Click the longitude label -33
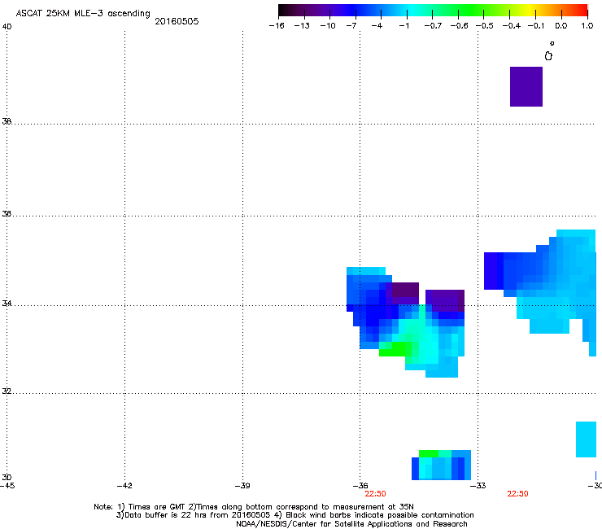 (x=478, y=486)
